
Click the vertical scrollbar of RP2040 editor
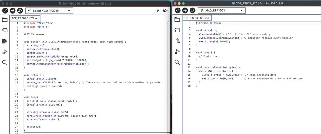pos(169,77)
